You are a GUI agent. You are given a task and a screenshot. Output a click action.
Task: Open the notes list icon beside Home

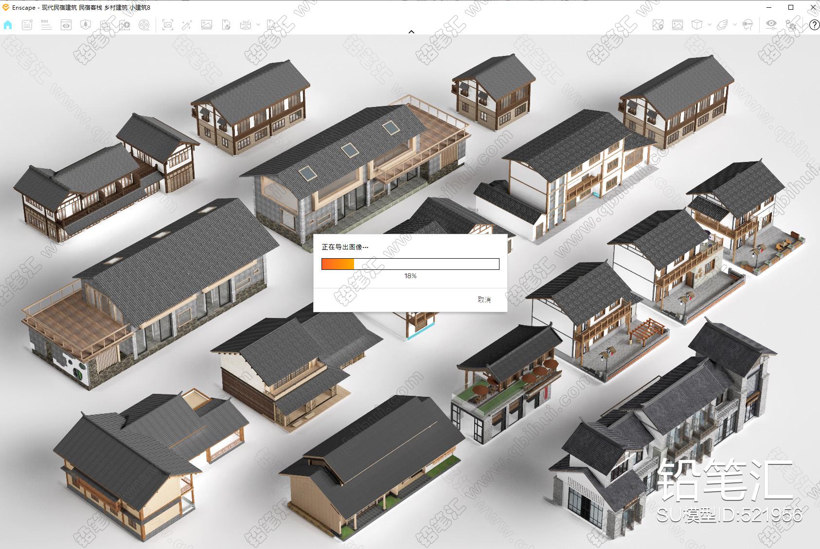click(x=27, y=25)
